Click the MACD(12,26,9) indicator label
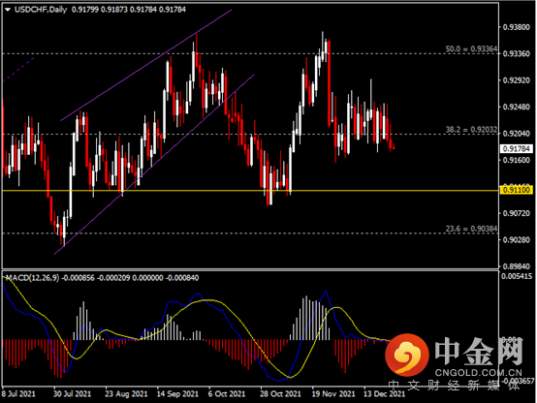This screenshot has width=537, height=403. pyautogui.click(x=33, y=278)
